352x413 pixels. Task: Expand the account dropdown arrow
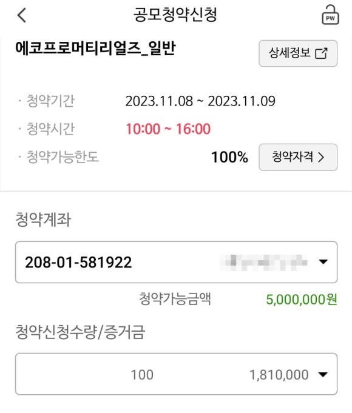pos(323,261)
